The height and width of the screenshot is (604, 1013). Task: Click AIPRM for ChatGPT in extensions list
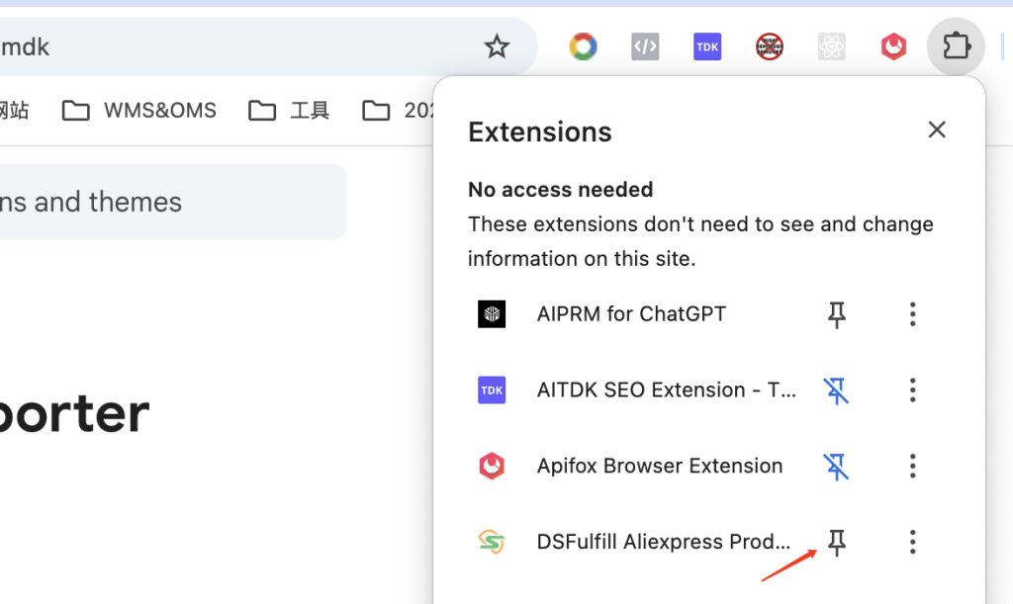pos(631,314)
